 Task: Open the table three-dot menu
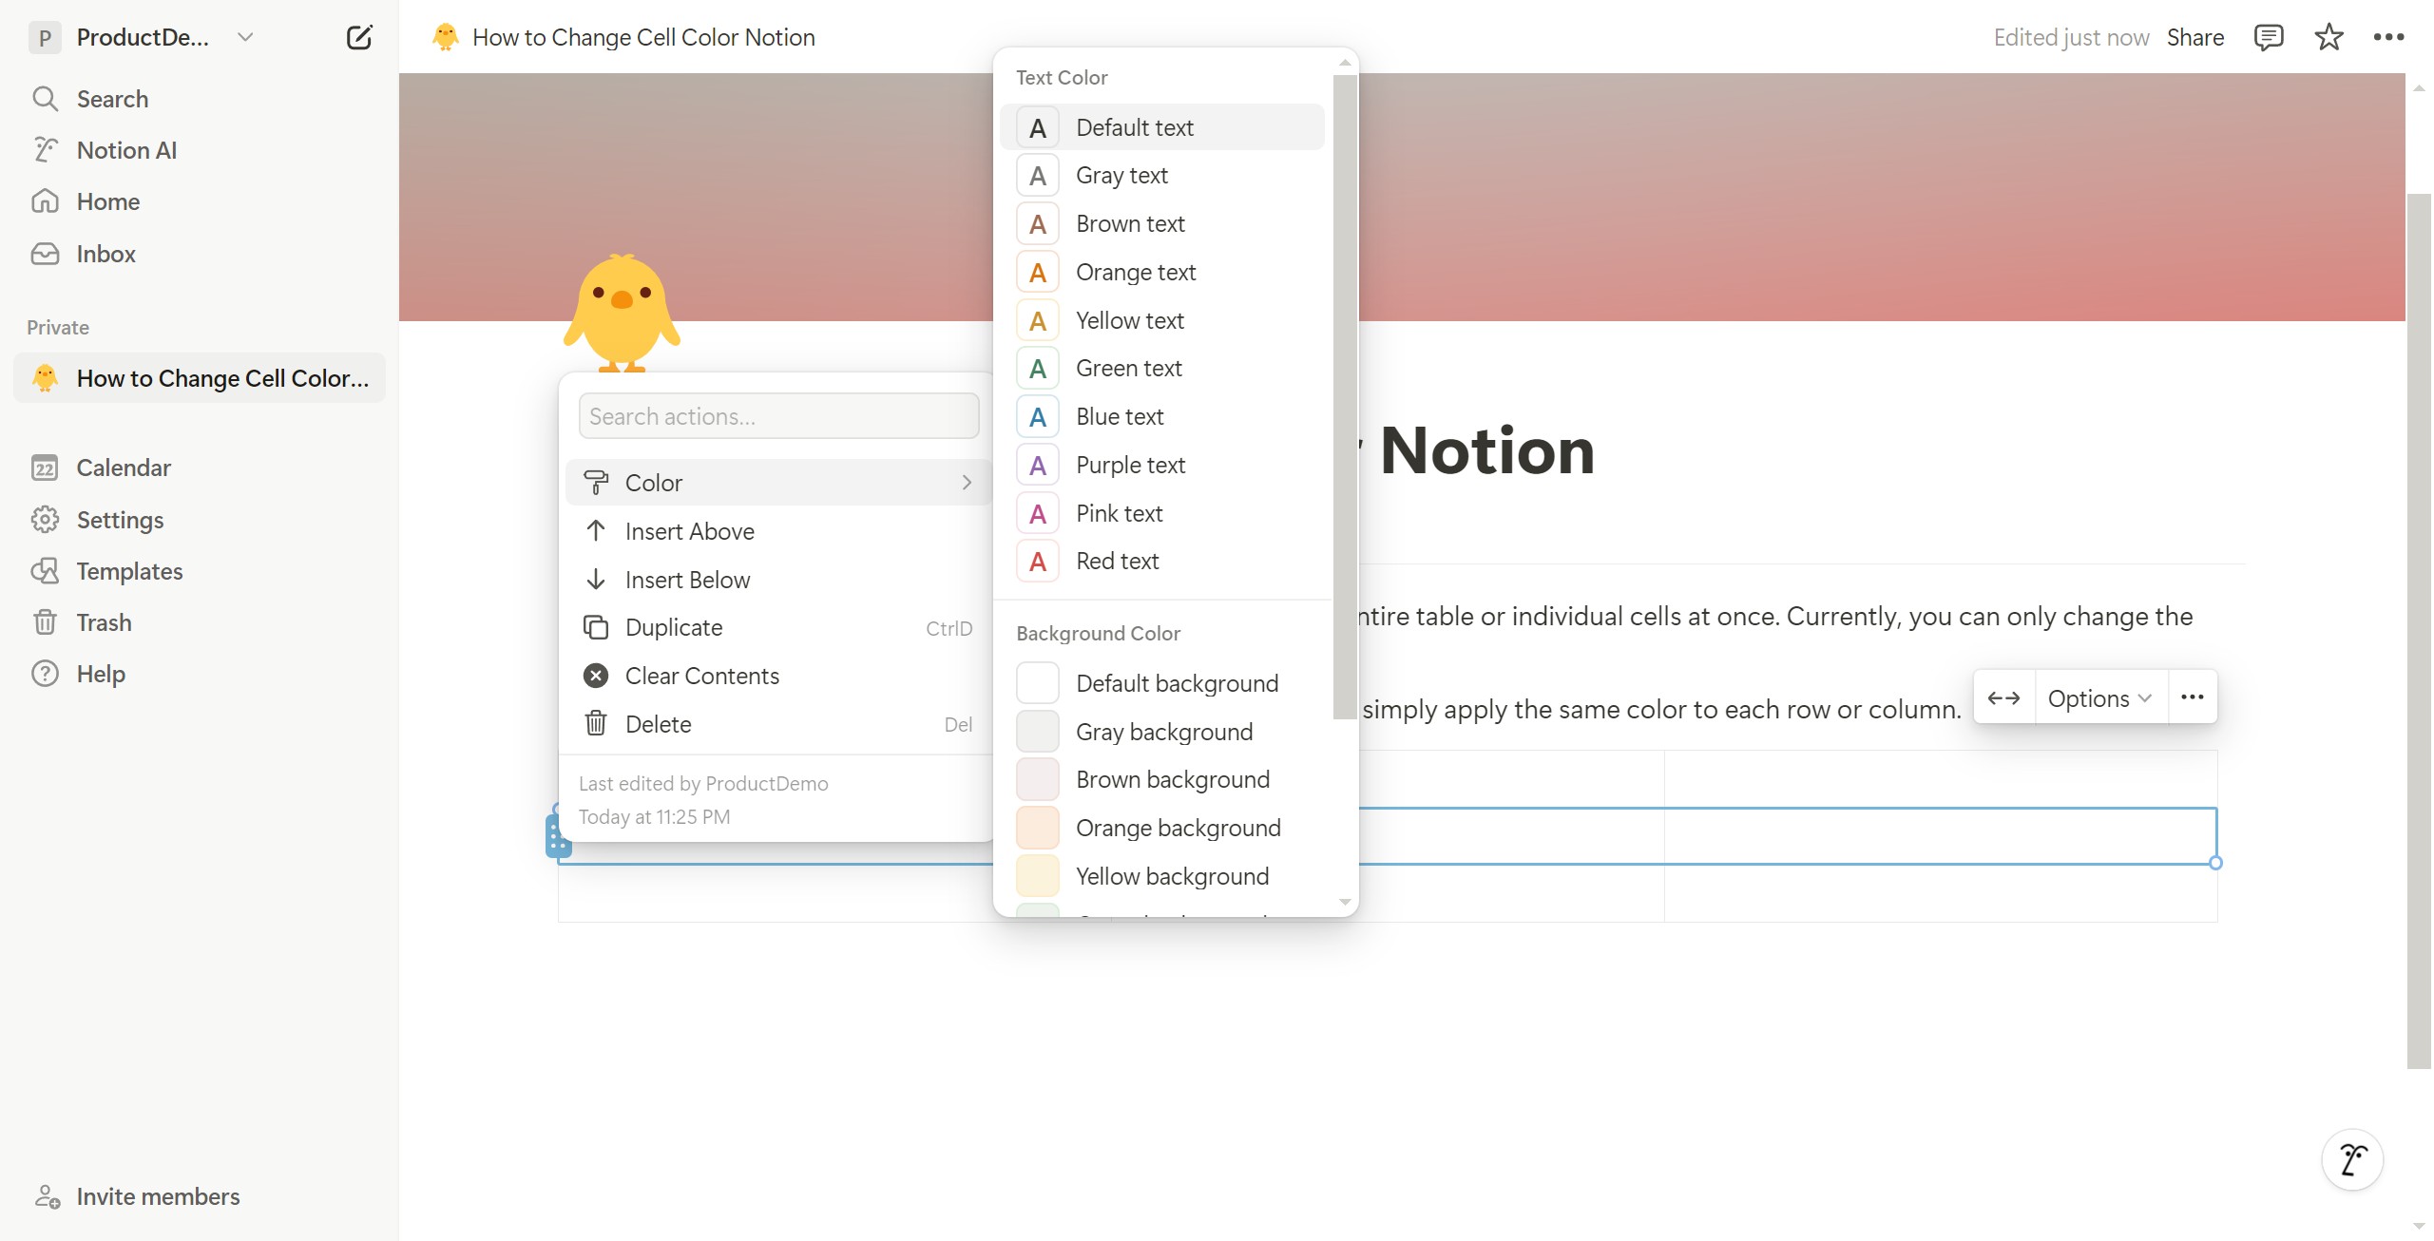pyautogui.click(x=2192, y=697)
